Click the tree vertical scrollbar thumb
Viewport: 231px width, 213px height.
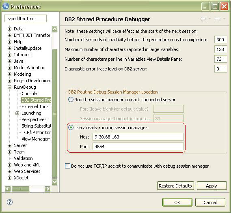tap(55, 113)
